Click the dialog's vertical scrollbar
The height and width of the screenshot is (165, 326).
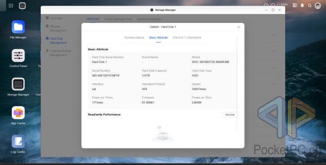pyautogui.click(x=237, y=83)
